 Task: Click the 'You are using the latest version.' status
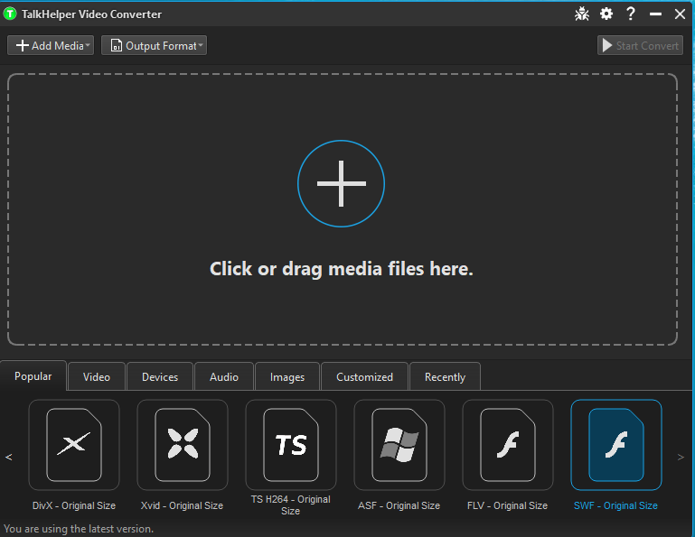[79, 529]
